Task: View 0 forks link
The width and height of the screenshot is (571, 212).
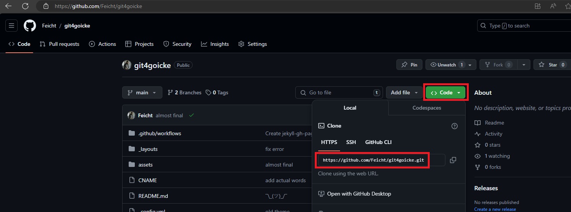Action: point(488,167)
